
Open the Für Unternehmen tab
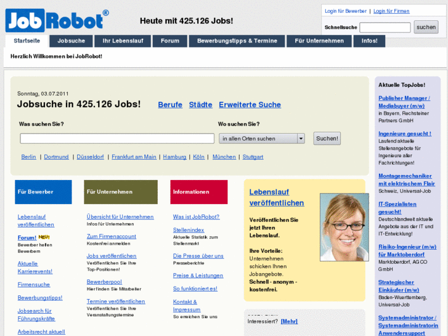[319, 41]
